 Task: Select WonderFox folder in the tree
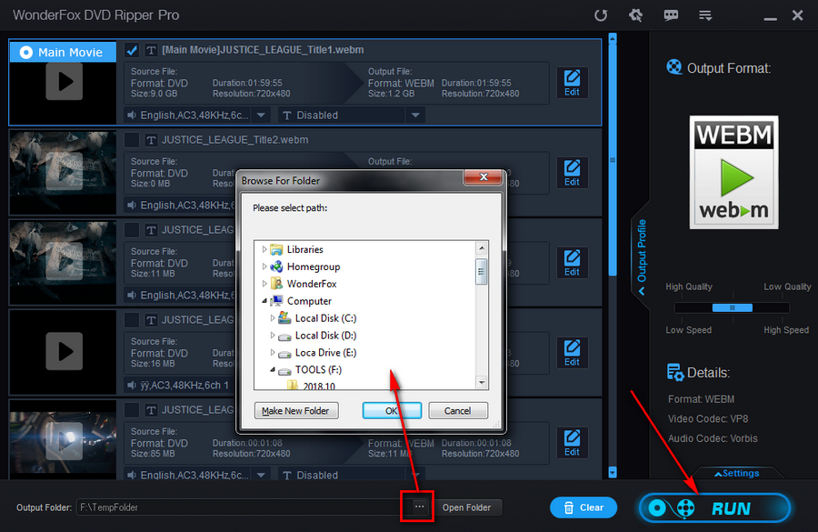312,284
